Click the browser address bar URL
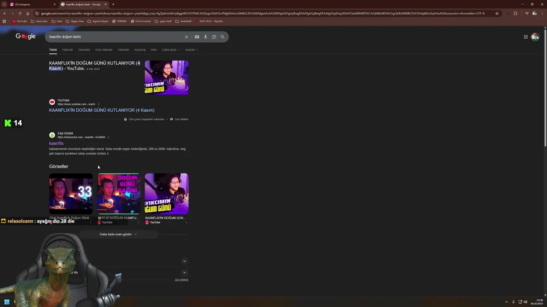Screen dimensions: 547x307 pyautogui.click(x=263, y=13)
